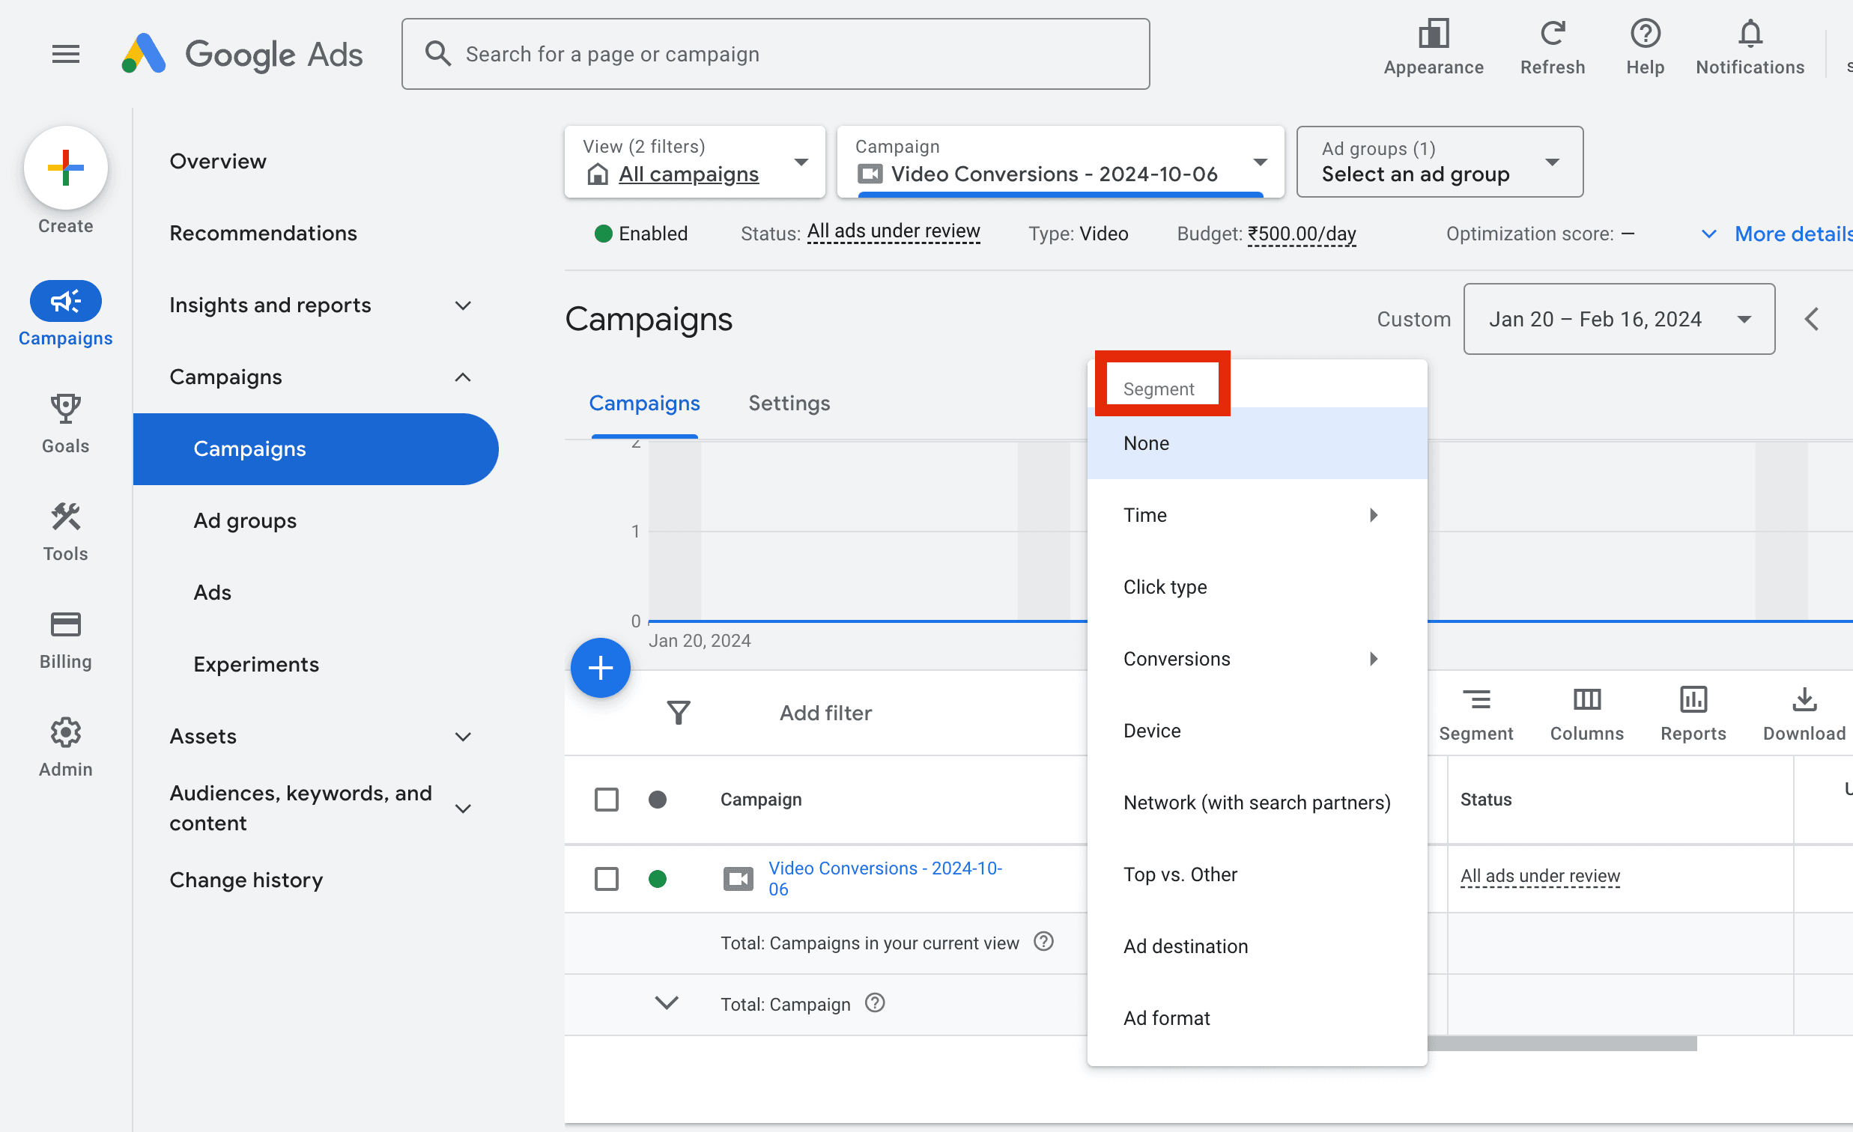Switch to the Settings tab
The image size is (1853, 1132).
788,404
